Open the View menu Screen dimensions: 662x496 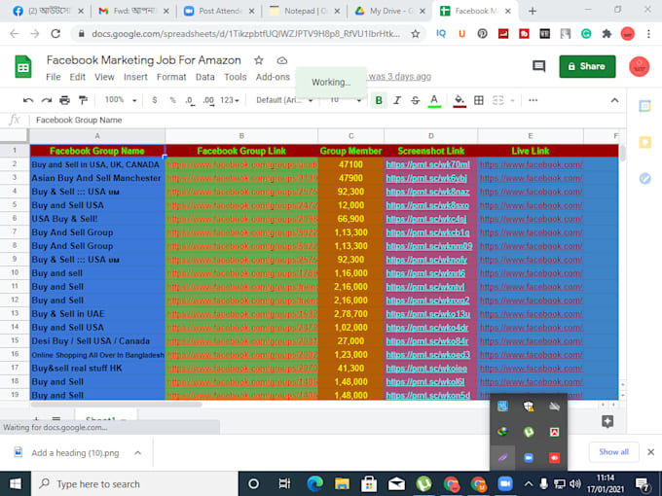tap(104, 77)
